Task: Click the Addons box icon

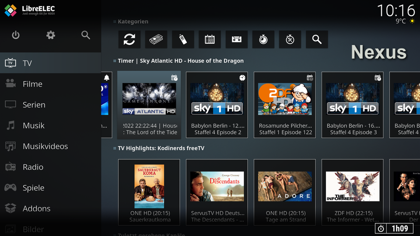Action: [x=10, y=208]
